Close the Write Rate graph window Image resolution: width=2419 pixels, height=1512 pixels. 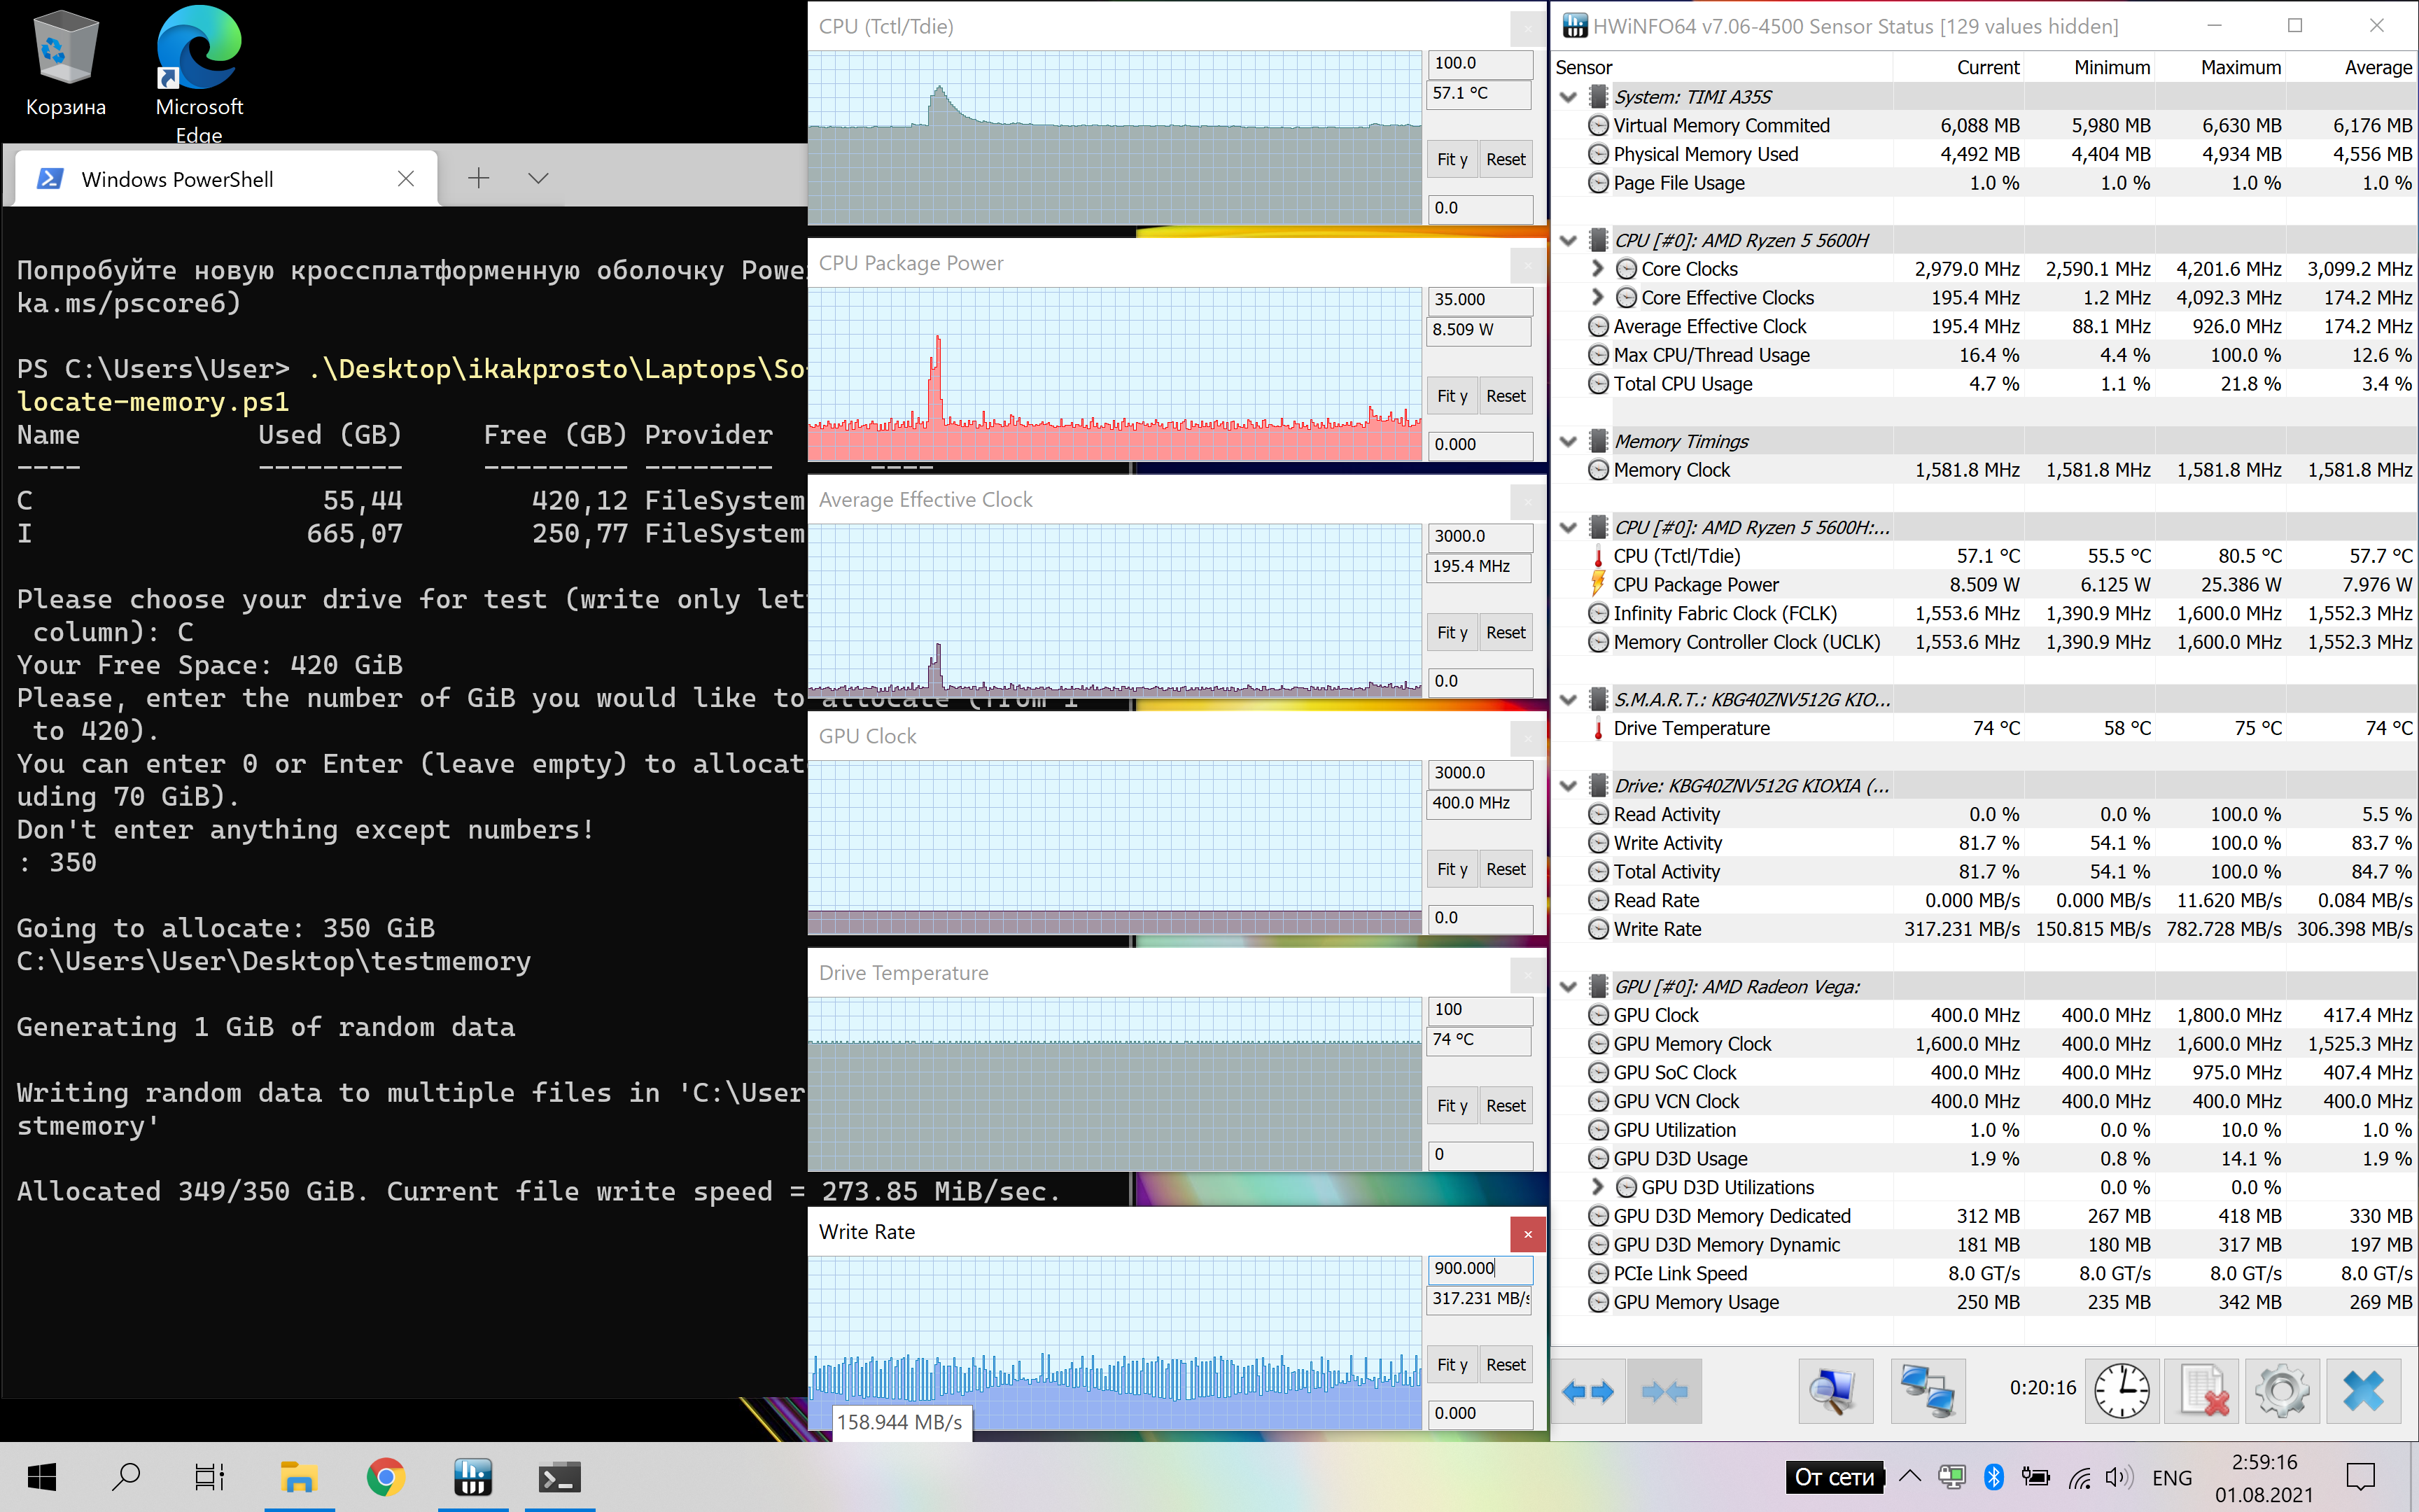(x=1527, y=1234)
